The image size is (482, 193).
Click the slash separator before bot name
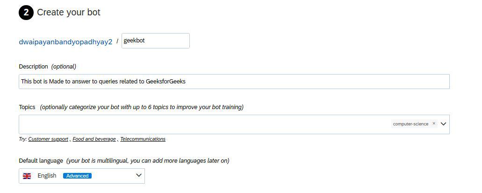[117, 41]
